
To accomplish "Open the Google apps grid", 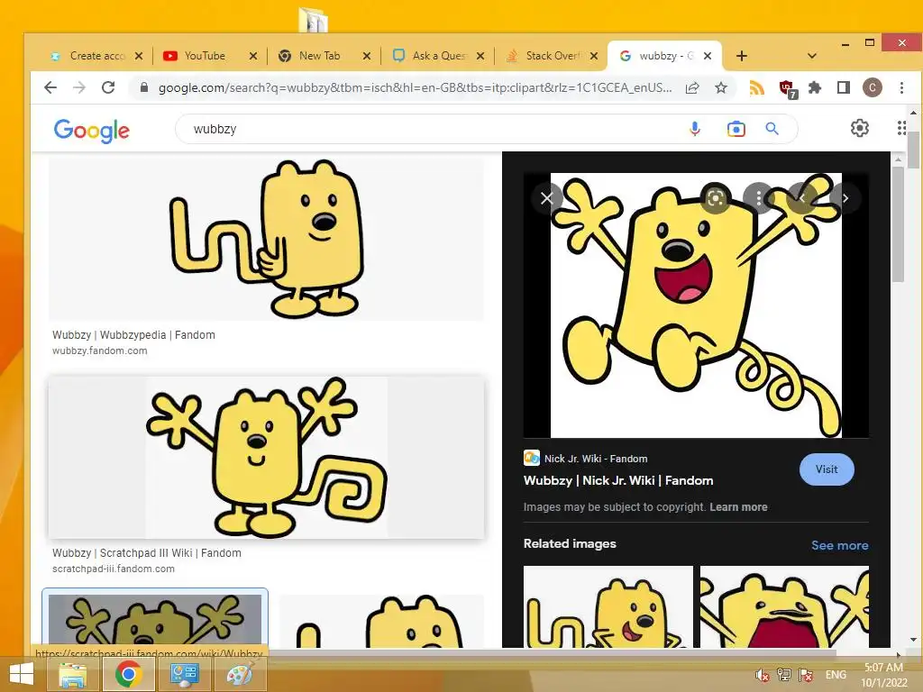I will click(x=901, y=128).
